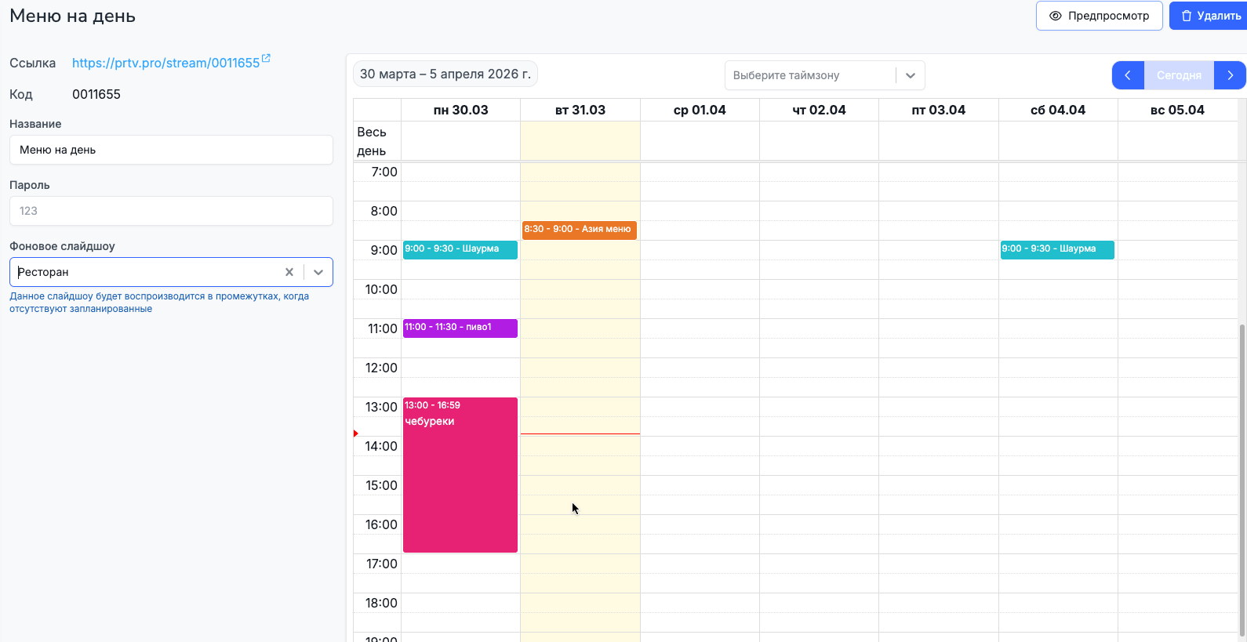Clear the Ресторан slideshow selection
The image size is (1247, 642).
[289, 272]
